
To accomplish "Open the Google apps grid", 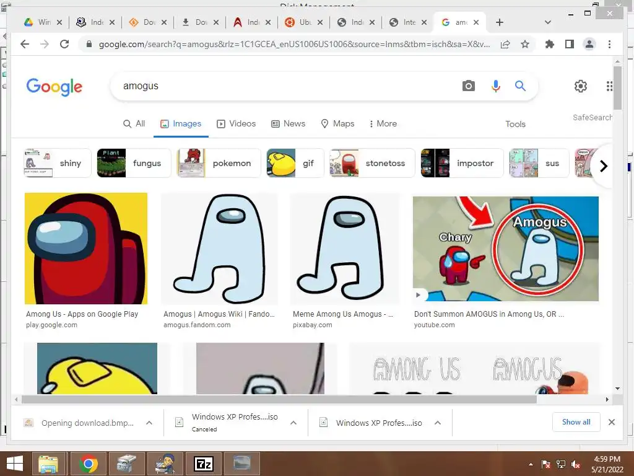I will 609,86.
